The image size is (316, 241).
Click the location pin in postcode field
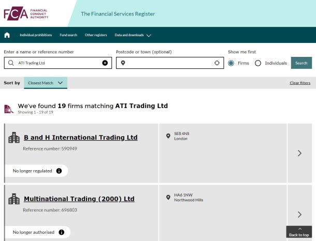coord(123,63)
